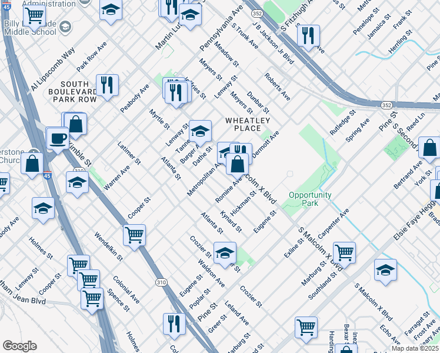Select the restaurant marker near S Fitzhugh Ave

[308, 36]
